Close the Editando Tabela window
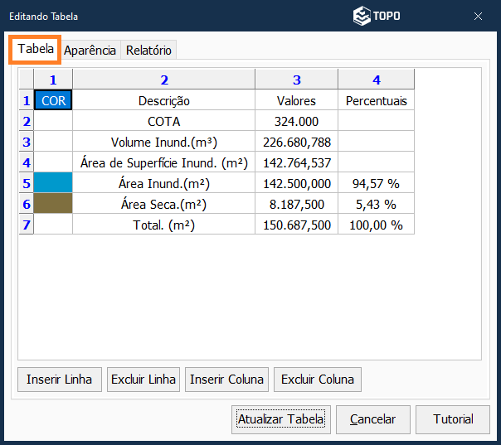 tap(479, 16)
